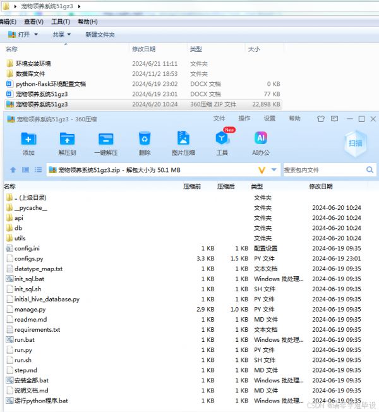The height and width of the screenshot is (412, 379).
Task: Click the orange V icon in the path bar
Action: tap(262, 170)
